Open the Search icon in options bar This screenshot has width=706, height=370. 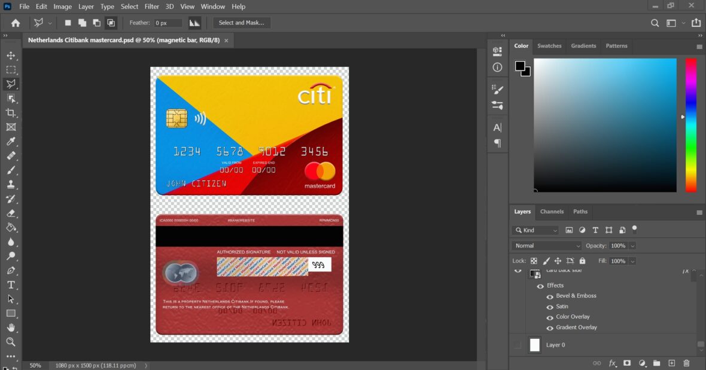pos(655,23)
